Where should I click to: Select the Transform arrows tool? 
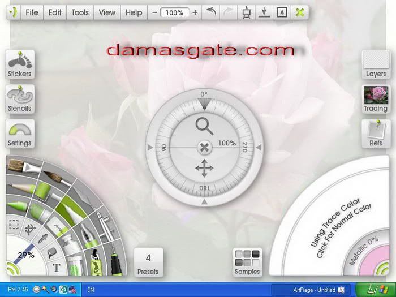click(30, 229)
